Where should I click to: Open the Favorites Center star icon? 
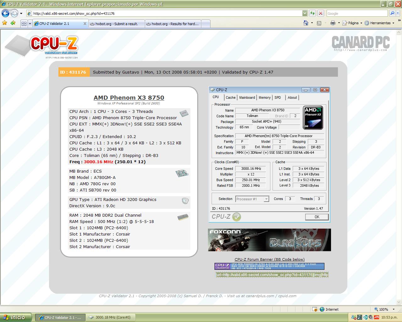click(x=4, y=23)
